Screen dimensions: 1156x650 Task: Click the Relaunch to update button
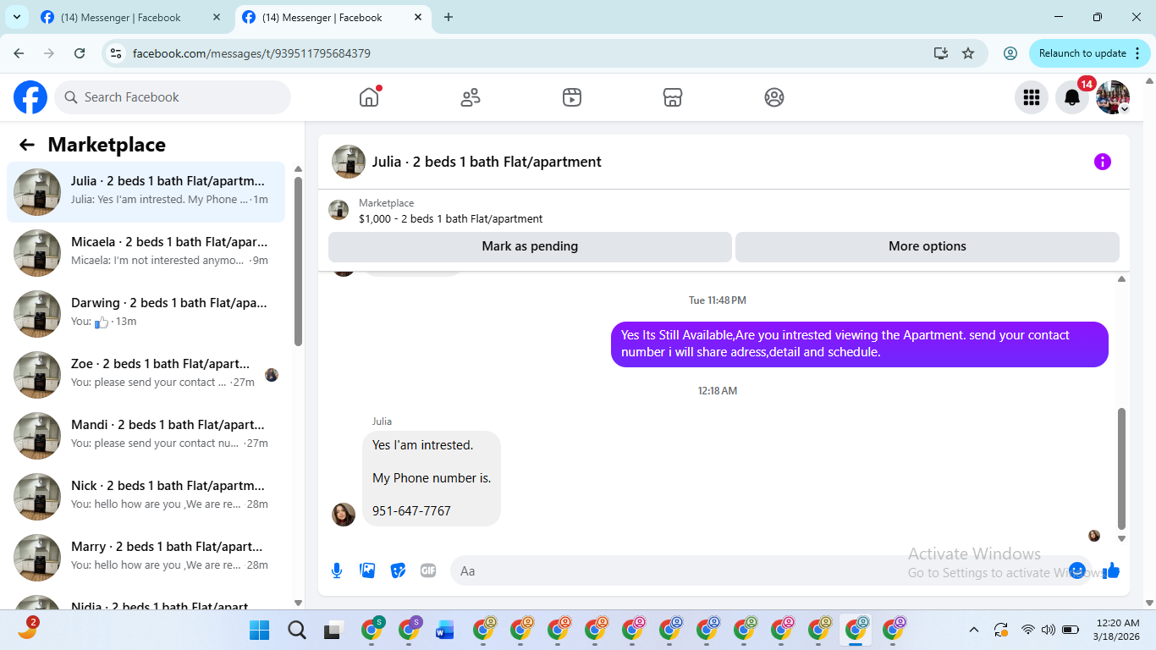coord(1090,53)
